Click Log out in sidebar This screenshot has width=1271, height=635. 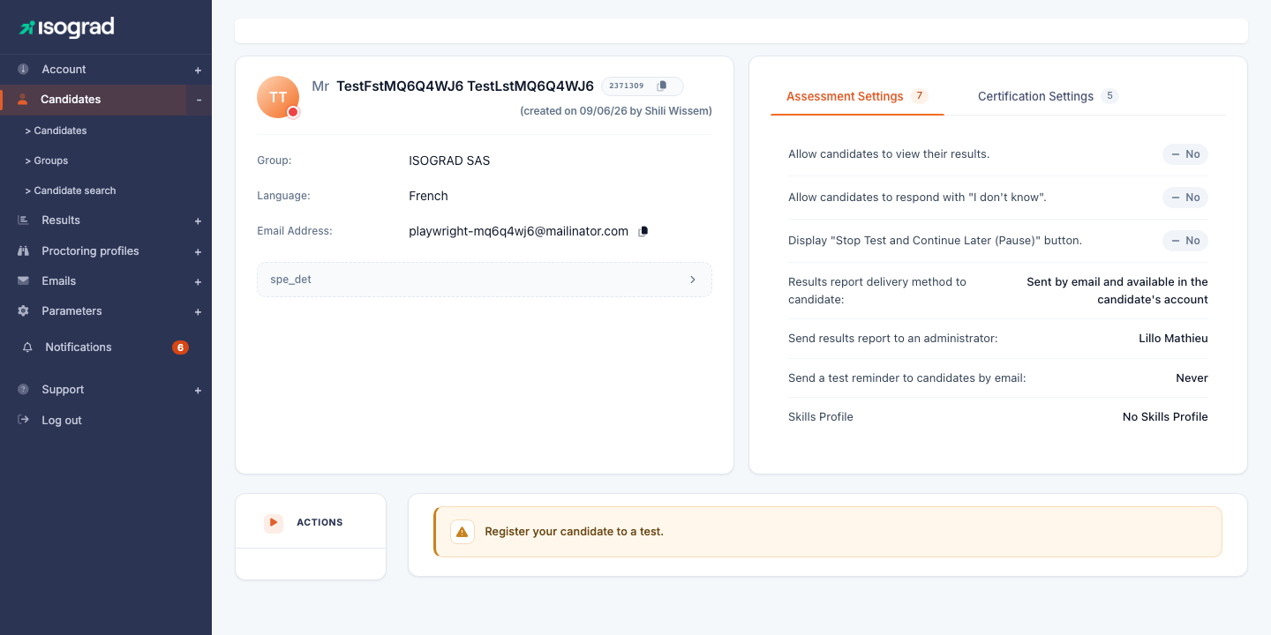click(x=62, y=420)
